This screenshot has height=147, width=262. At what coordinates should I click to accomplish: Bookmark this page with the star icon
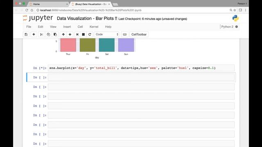coord(235,10)
